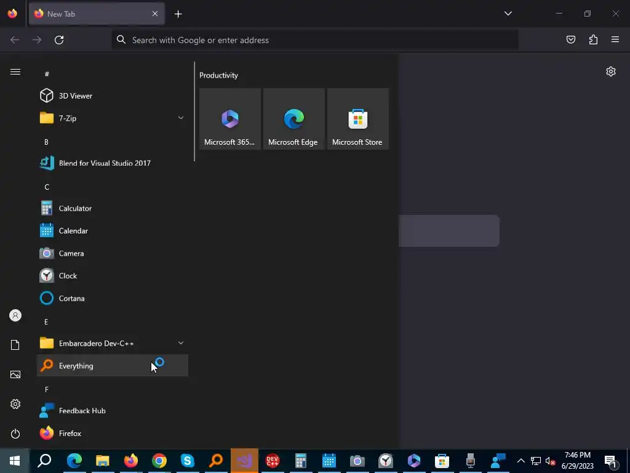
Task: Expand the 7-Zip folder chevron
Action: (181, 118)
